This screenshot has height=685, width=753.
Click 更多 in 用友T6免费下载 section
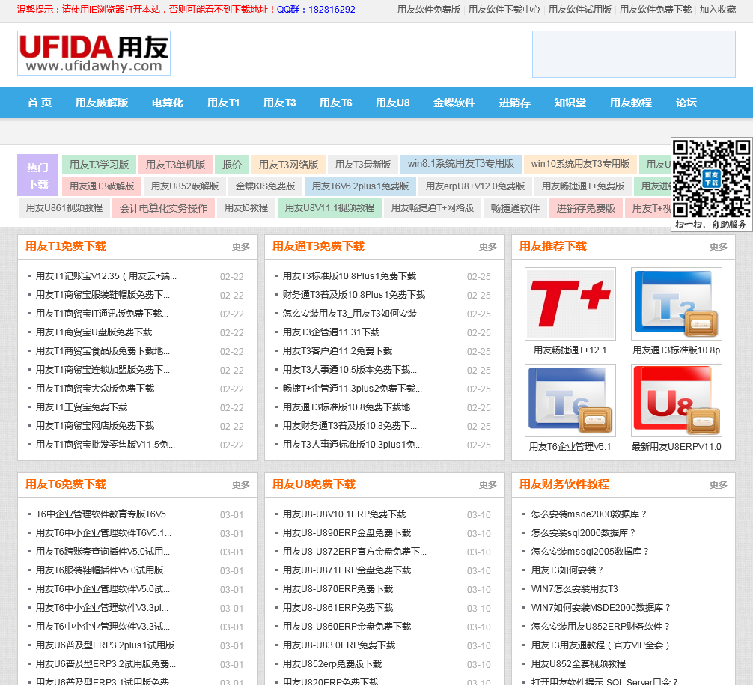[x=240, y=485]
